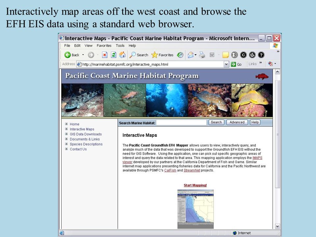This screenshot has height=237, width=316.
Task: Open the View menu
Action: coord(89,45)
